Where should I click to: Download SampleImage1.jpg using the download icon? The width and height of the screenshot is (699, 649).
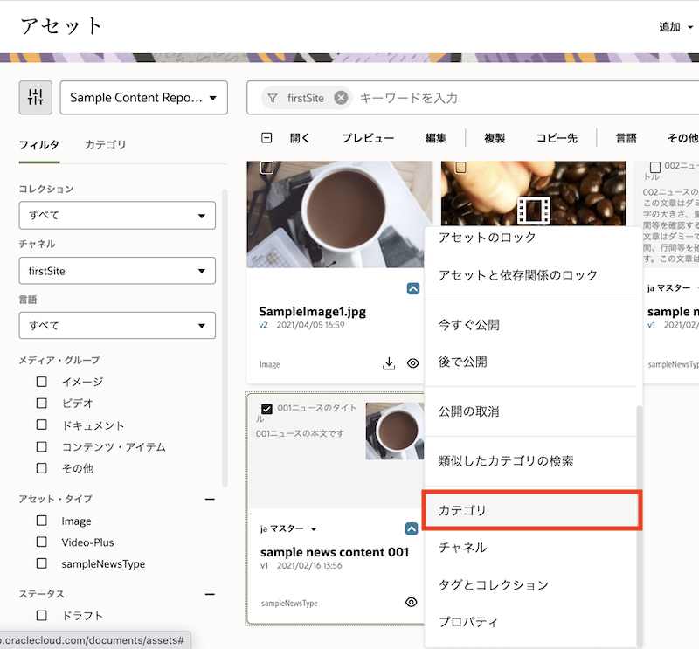click(x=390, y=363)
